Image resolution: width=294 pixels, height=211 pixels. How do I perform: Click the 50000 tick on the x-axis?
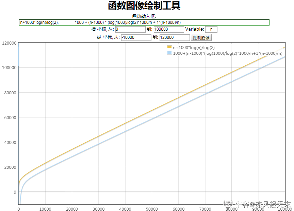(x=152, y=209)
